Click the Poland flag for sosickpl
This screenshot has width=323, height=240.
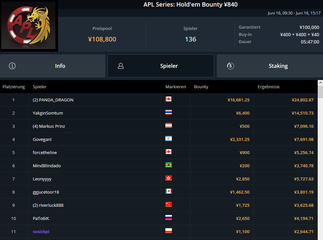(169, 230)
